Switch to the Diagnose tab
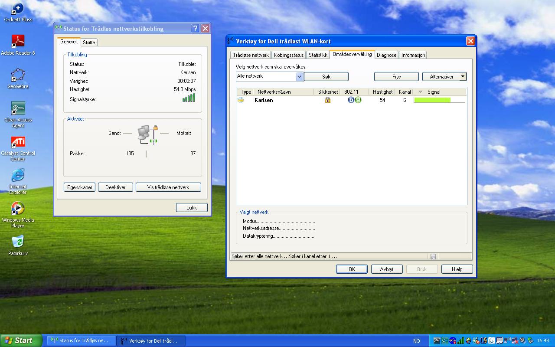This screenshot has width=555, height=347. tap(386, 55)
